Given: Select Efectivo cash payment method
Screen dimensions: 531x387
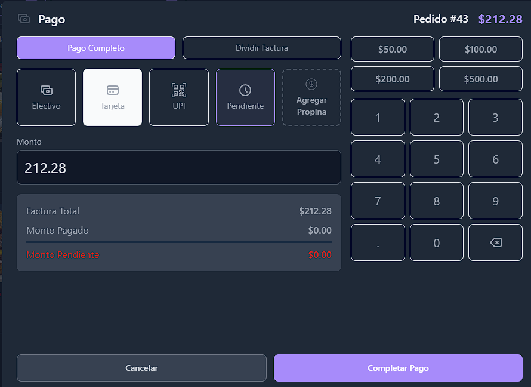Looking at the screenshot, I should [x=46, y=97].
